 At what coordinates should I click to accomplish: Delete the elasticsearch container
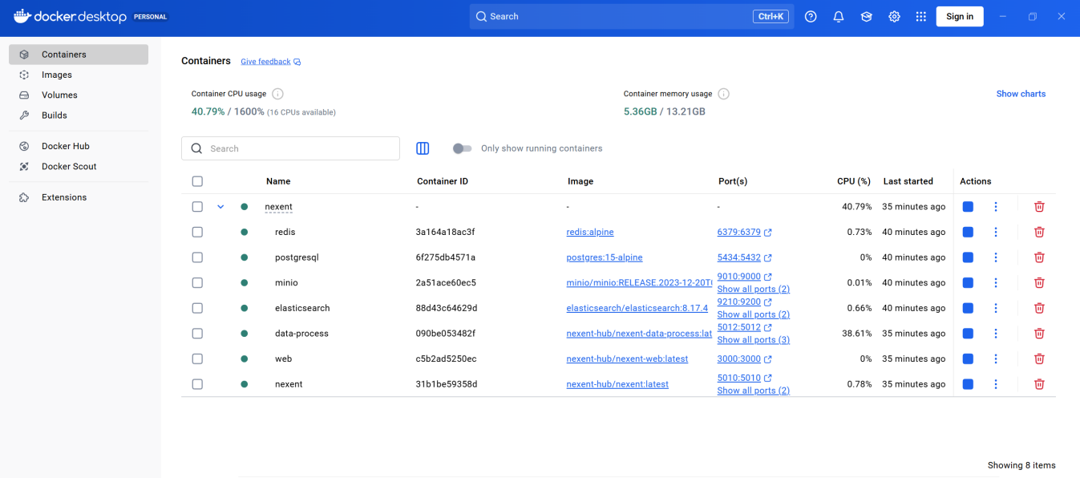[1039, 308]
